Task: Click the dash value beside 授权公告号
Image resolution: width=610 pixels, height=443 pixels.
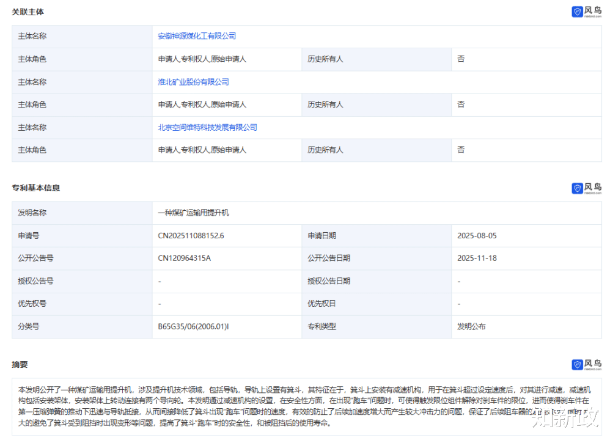Action: click(x=160, y=282)
